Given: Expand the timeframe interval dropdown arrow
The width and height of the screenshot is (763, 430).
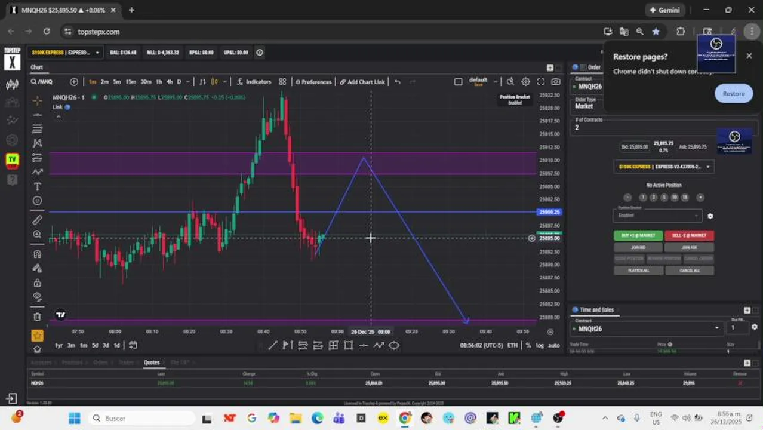Looking at the screenshot, I should pos(188,82).
